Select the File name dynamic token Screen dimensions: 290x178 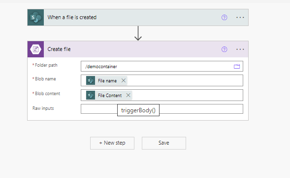click(107, 81)
